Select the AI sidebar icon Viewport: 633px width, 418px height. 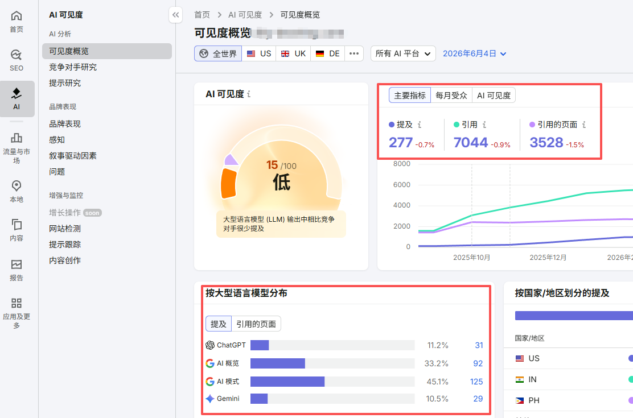tap(17, 94)
